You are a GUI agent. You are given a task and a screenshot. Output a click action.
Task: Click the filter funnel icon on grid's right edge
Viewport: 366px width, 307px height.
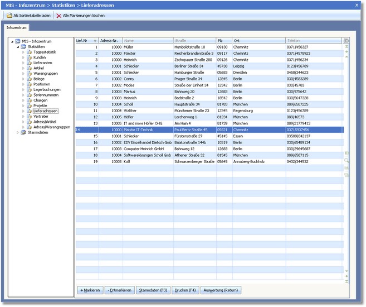347,175
